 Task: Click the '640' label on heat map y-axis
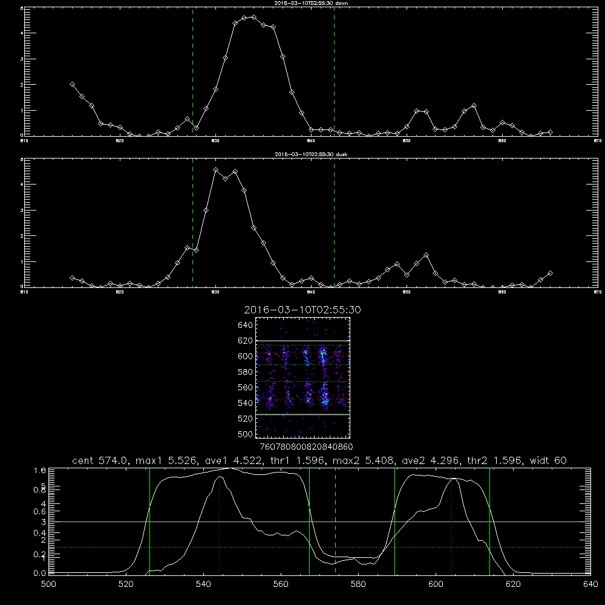tap(246, 325)
